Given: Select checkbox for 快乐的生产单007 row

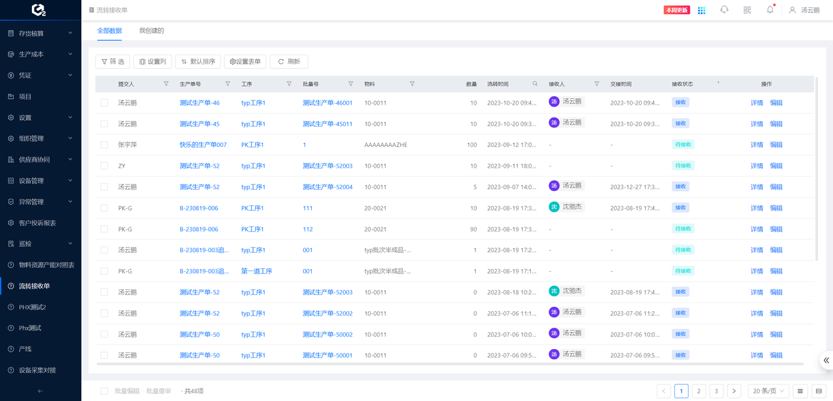Looking at the screenshot, I should click(x=104, y=145).
